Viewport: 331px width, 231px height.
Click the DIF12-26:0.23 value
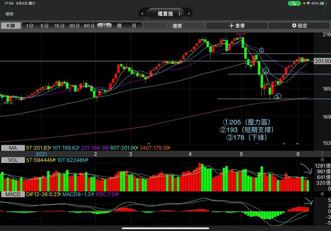pyautogui.click(x=43, y=194)
